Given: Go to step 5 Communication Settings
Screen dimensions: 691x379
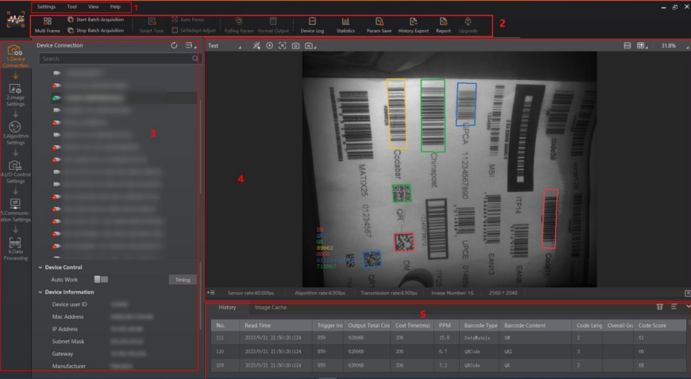Looking at the screenshot, I should (15, 210).
